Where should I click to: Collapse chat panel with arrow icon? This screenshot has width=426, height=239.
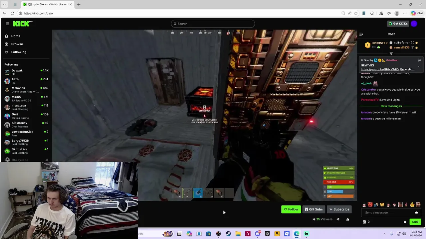(361, 34)
